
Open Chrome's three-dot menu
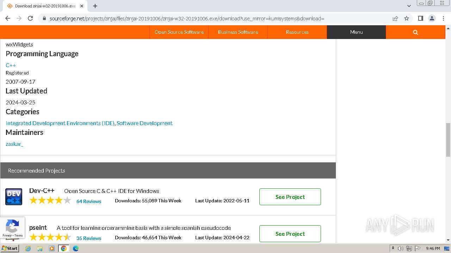tap(443, 18)
